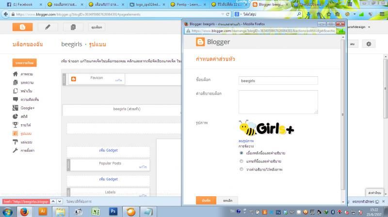Viewport: 388px width, 217px height.
Task: Click the blog title field containing beegirls
Action: click(x=278, y=81)
